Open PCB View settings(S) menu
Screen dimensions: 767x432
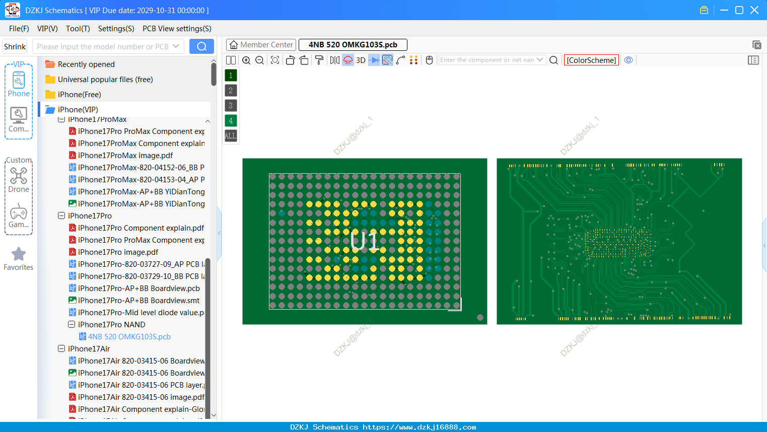pos(177,29)
